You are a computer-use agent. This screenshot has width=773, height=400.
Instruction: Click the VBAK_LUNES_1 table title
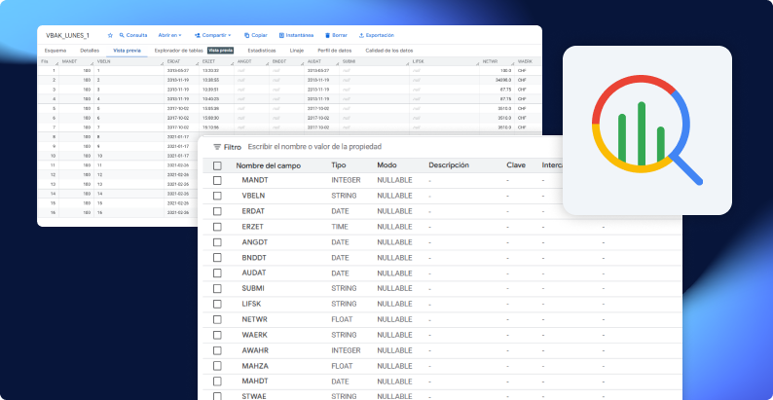point(67,35)
